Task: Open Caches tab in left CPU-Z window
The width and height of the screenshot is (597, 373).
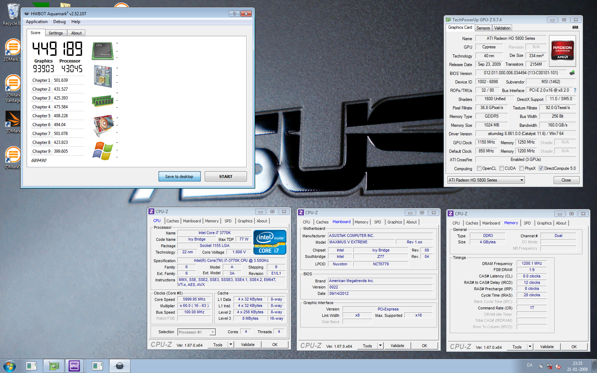Action: tap(173, 221)
